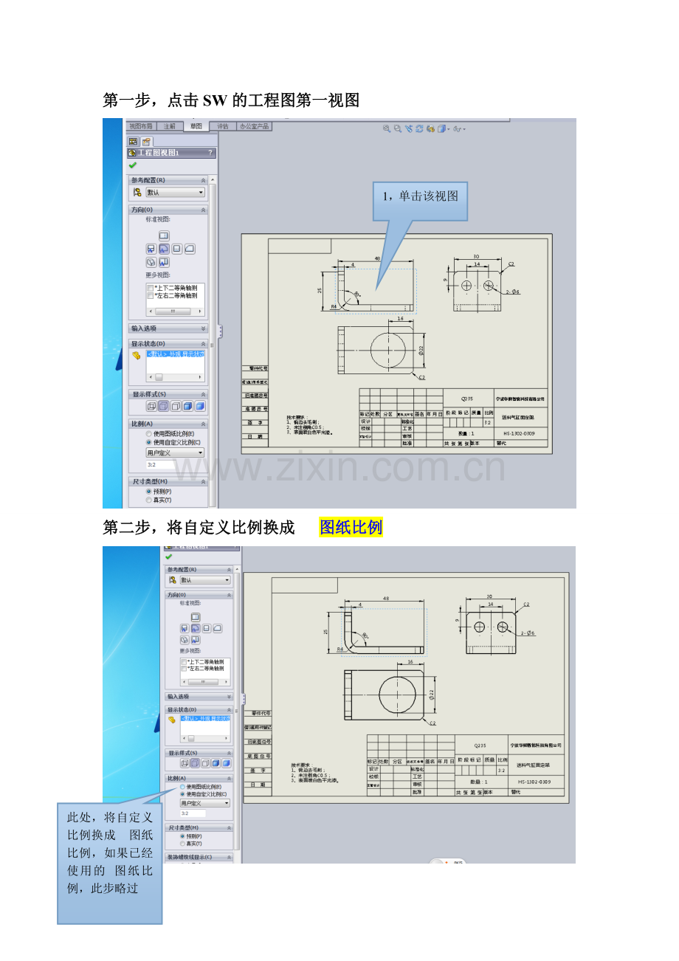679x961 pixels.
Task: Check *上下二等角轴测 box in step-one screenshot
Action: click(151, 289)
